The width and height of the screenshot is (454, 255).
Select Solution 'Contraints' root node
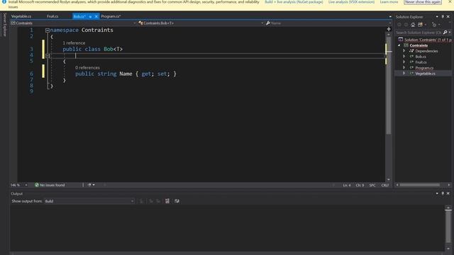(x=425, y=40)
